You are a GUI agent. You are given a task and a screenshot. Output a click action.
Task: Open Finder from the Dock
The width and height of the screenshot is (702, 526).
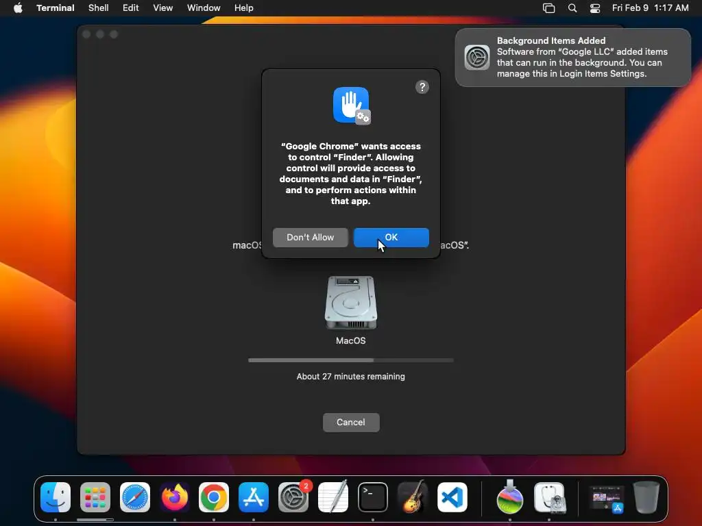(x=56, y=497)
